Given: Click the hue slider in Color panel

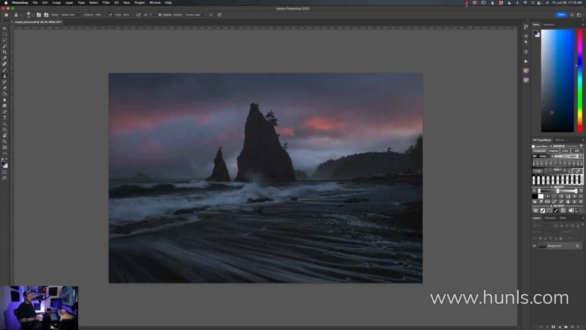Looking at the screenshot, I should [x=579, y=80].
